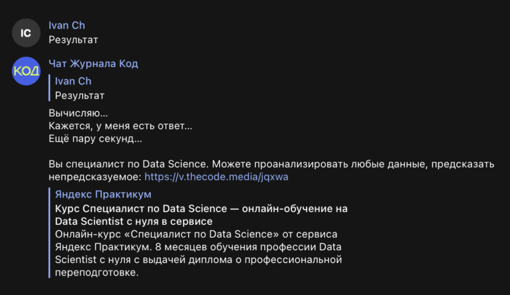Click the blue quote bar beside the reply
This screenshot has height=295, width=510.
[48, 88]
